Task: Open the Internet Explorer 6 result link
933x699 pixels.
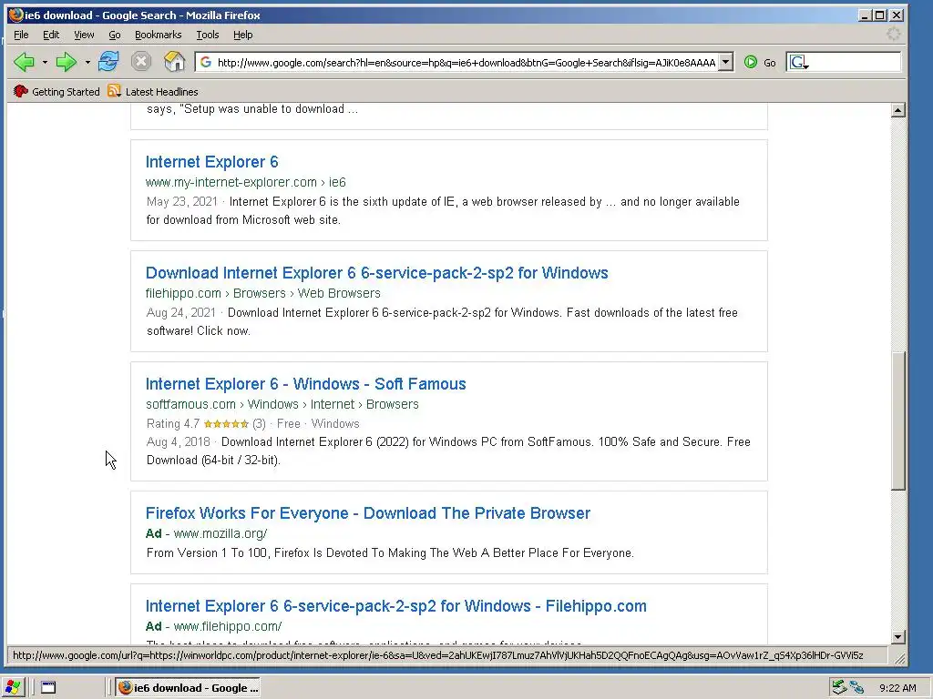Action: click(211, 162)
